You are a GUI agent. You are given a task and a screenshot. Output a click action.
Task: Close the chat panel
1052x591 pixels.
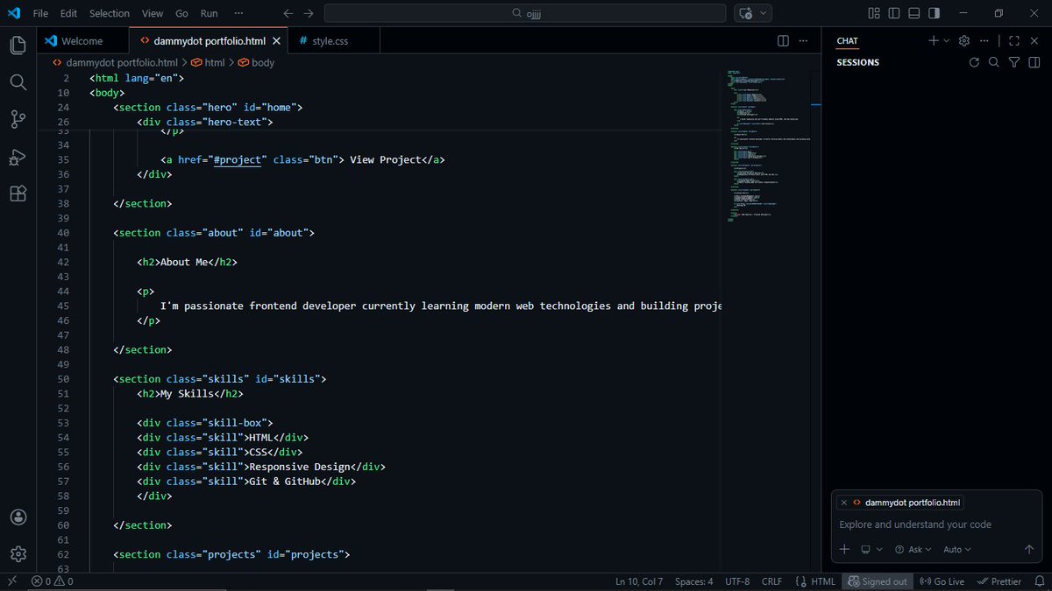point(1034,41)
